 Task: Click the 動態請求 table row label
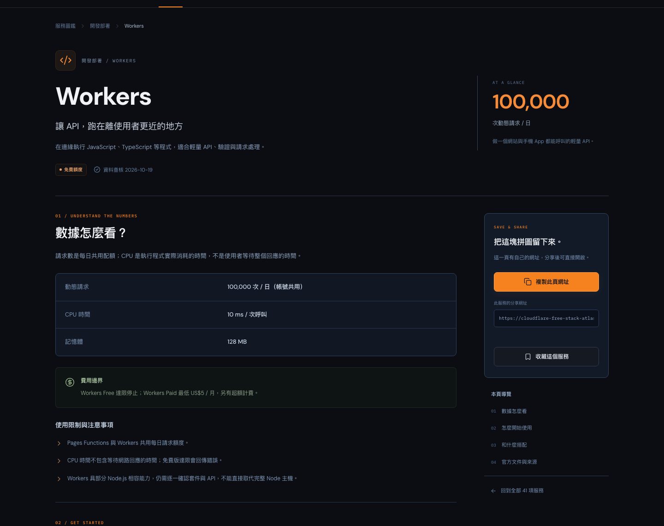point(77,287)
